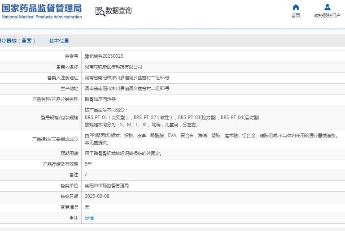Click the address value in the 生产地址 row
The height and width of the screenshot is (231, 345).
click(x=127, y=89)
